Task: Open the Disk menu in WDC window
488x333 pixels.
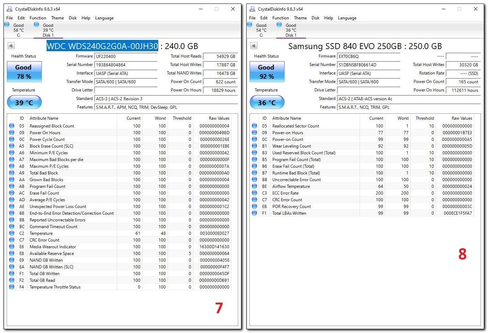Action: [x=73, y=18]
